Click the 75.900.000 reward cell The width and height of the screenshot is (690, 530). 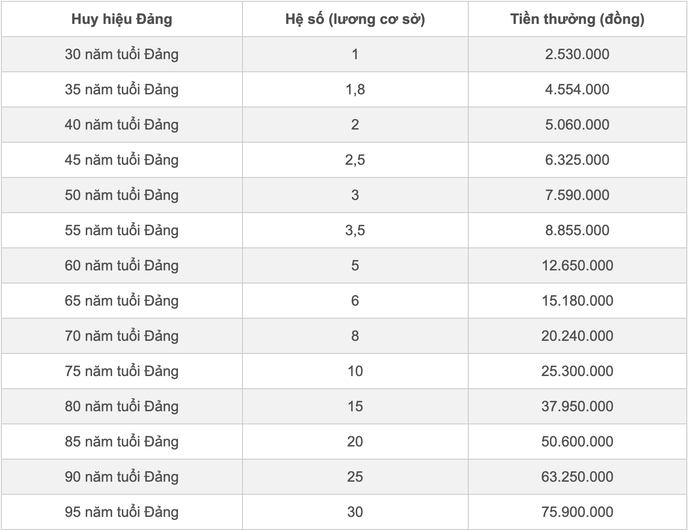577,512
